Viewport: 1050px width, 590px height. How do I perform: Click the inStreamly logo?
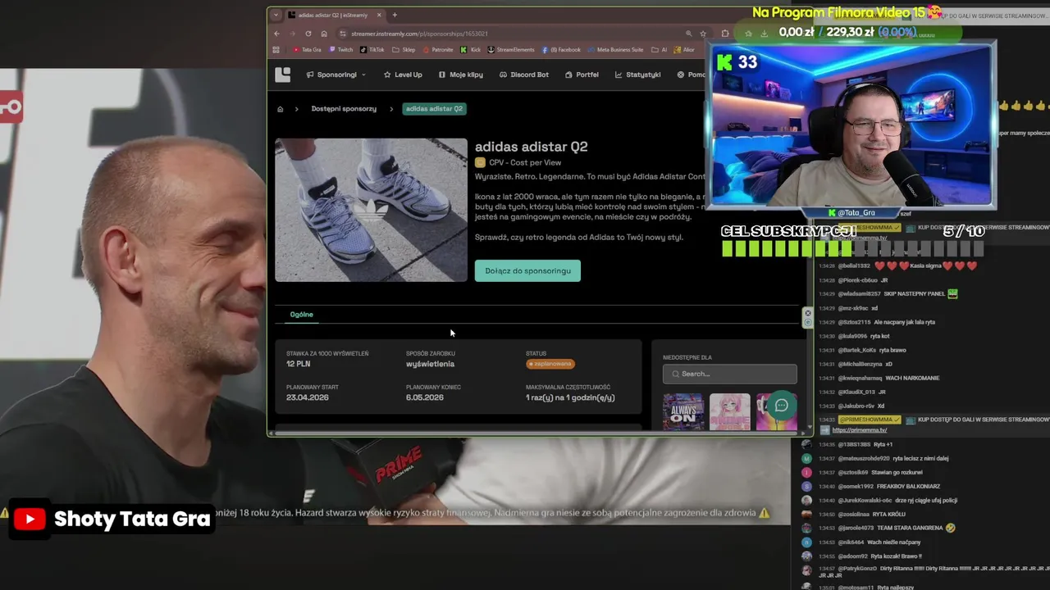coord(283,75)
